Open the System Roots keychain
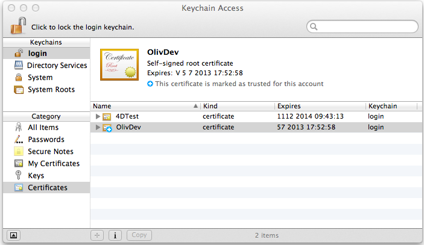The height and width of the screenshot is (245, 424). 51,90
